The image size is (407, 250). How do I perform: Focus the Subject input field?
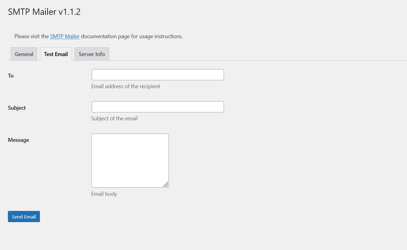click(x=158, y=107)
